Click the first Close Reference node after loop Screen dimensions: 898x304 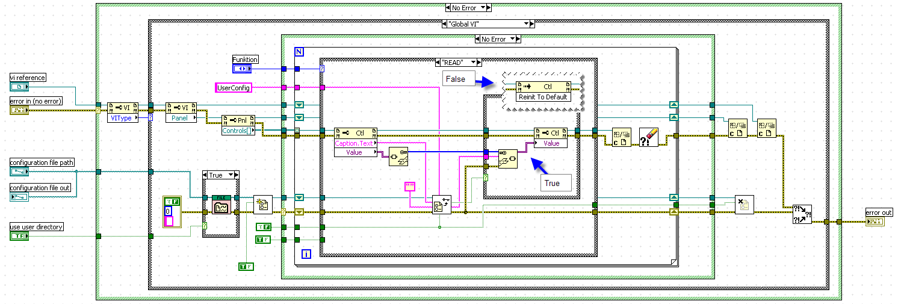point(737,128)
